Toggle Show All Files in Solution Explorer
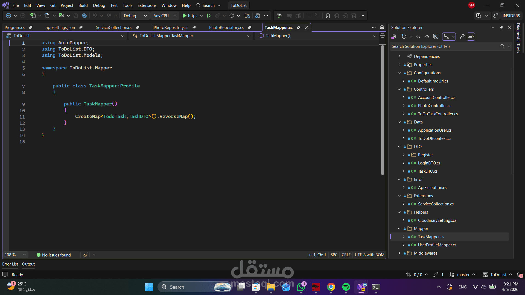The width and height of the screenshot is (525, 295). tap(436, 37)
